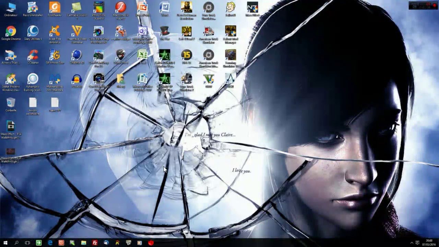Click the taskbar search magnifier
Screen dimensions: 439x247
tap(16, 243)
